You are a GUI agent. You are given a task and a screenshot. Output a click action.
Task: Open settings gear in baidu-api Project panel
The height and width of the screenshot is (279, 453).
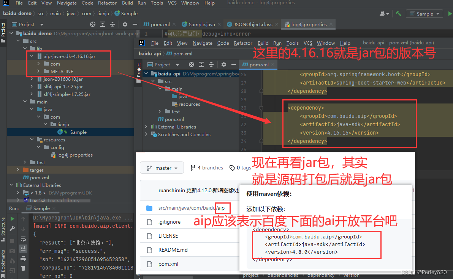[x=223, y=64]
